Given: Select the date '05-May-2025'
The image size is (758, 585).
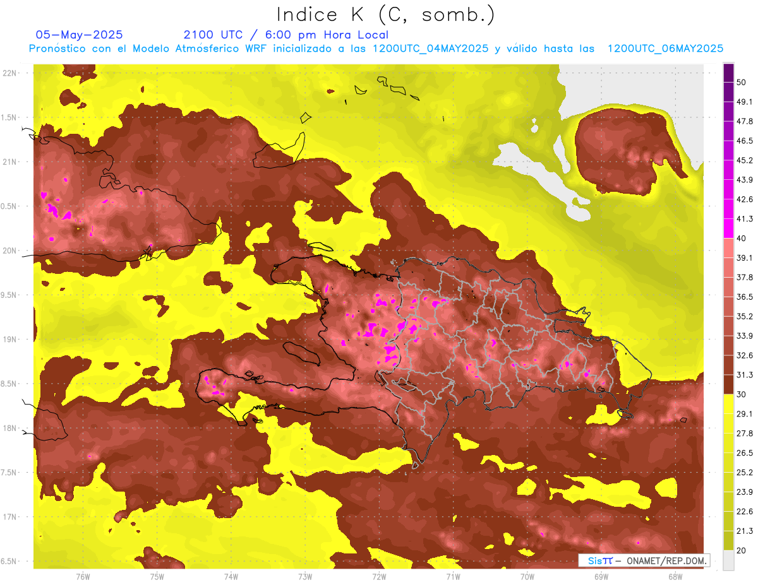Looking at the screenshot, I should point(80,35).
